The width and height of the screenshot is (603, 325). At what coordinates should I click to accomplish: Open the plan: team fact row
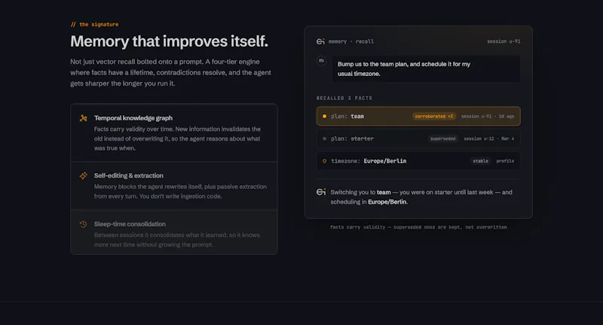point(418,117)
